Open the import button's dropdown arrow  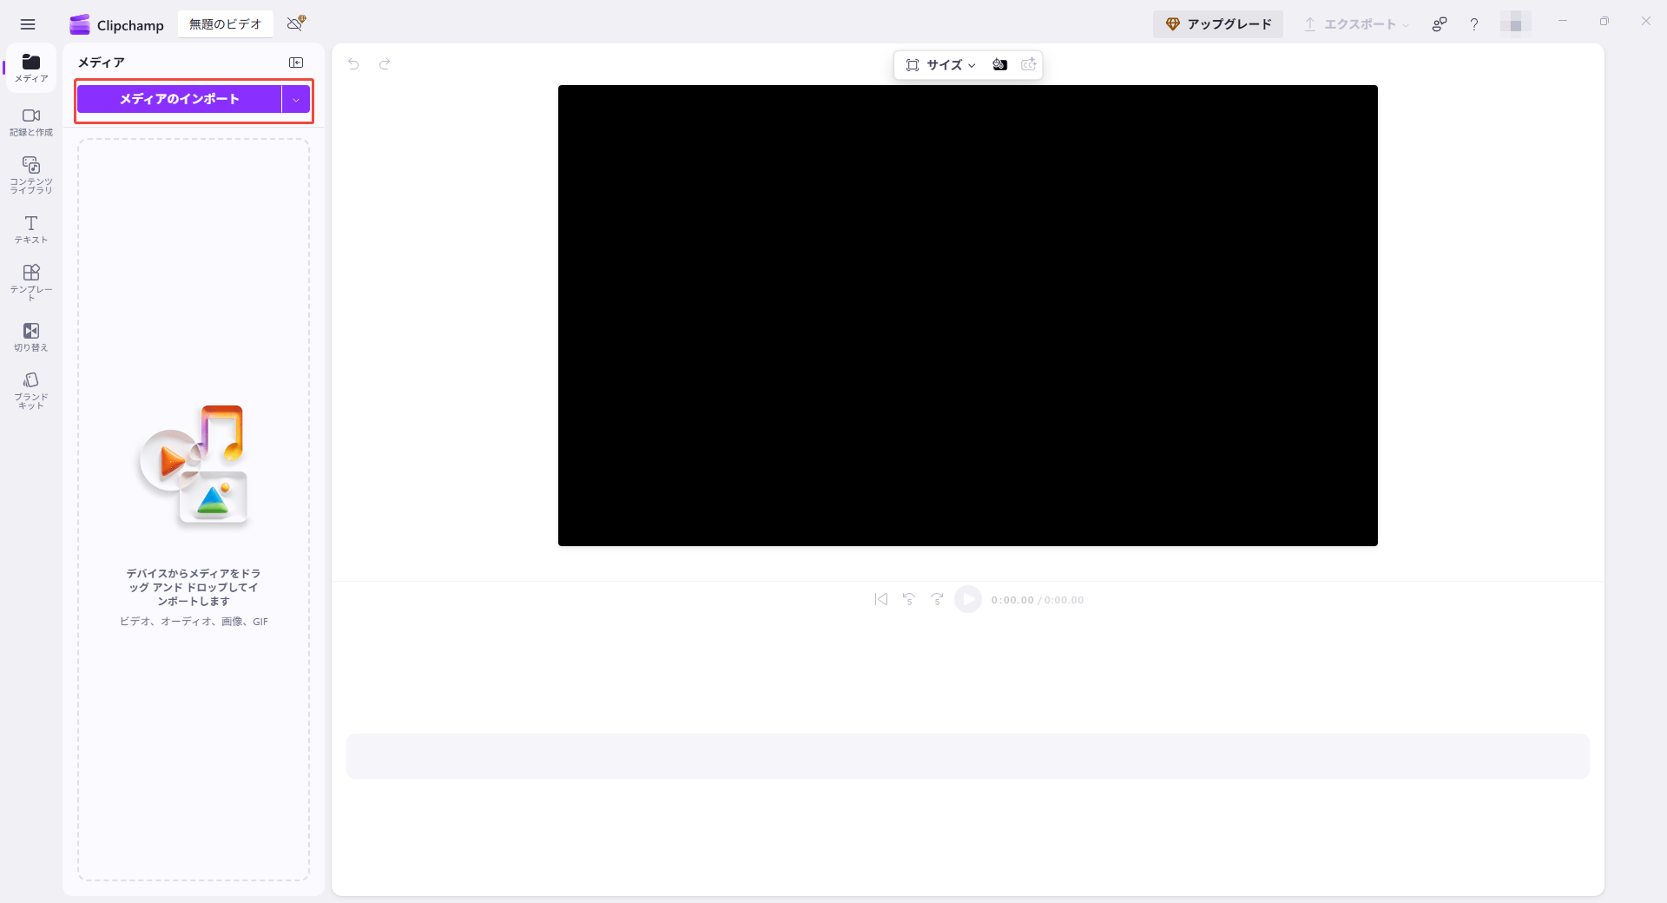pyautogui.click(x=296, y=99)
